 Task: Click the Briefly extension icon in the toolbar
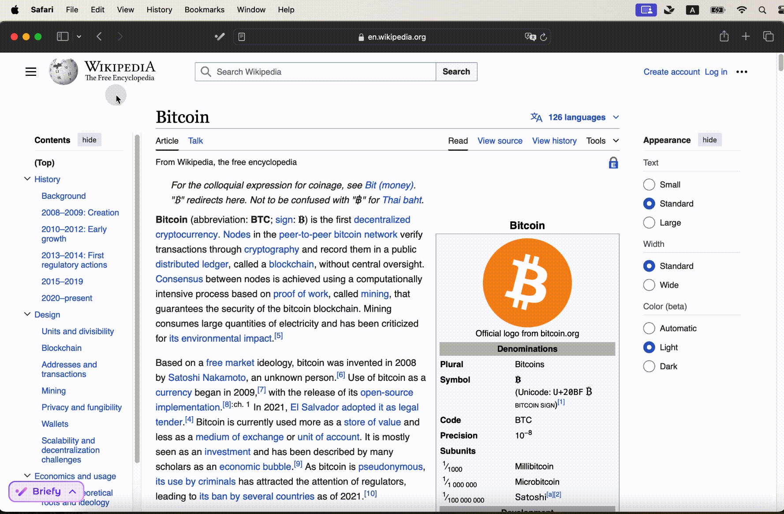coord(220,37)
